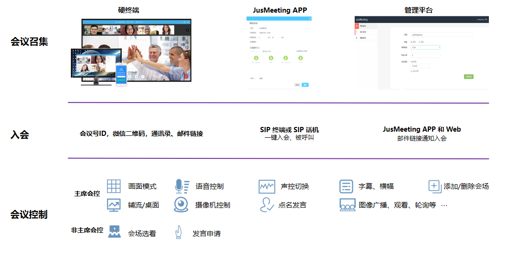Click the 非主席会控 label
The width and height of the screenshot is (525, 253).
[87, 230]
